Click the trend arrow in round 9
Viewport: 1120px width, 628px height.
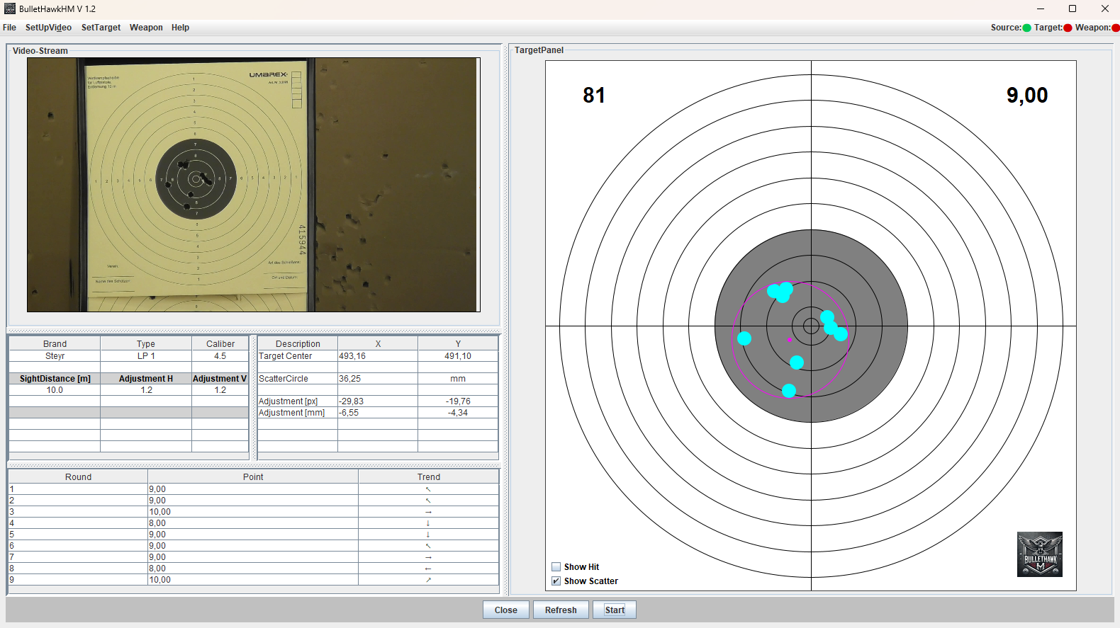[428, 580]
